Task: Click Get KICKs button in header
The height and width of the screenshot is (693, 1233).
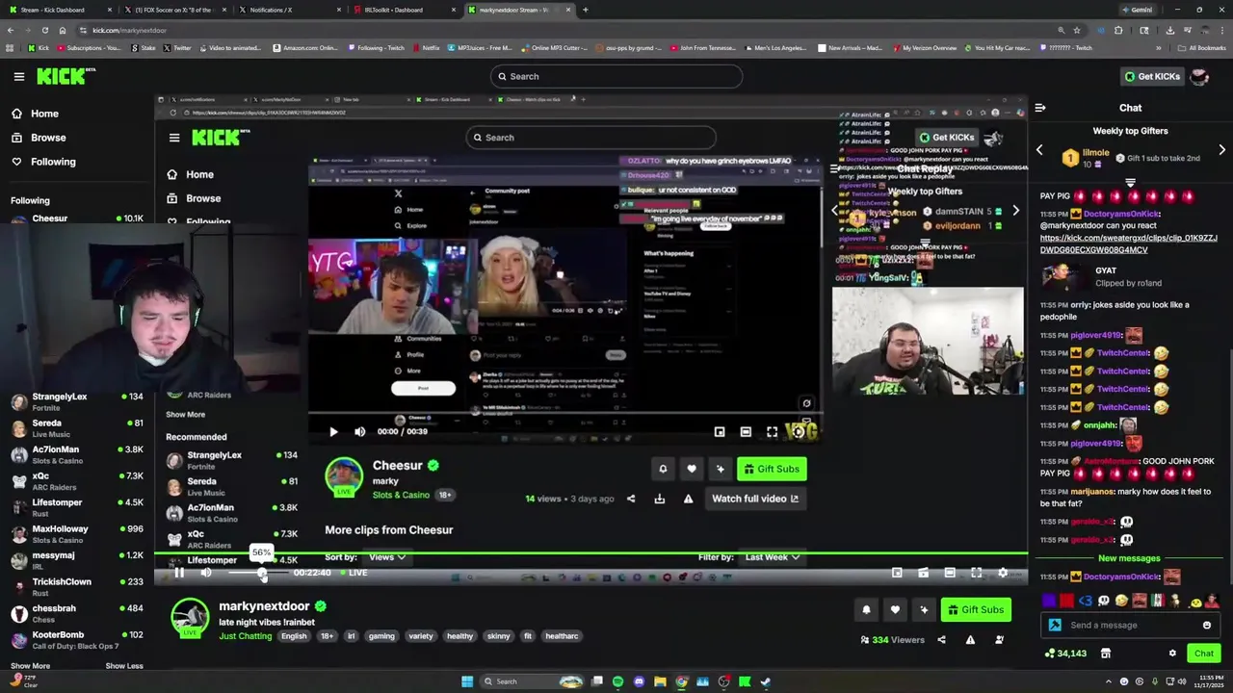Action: coord(1151,76)
